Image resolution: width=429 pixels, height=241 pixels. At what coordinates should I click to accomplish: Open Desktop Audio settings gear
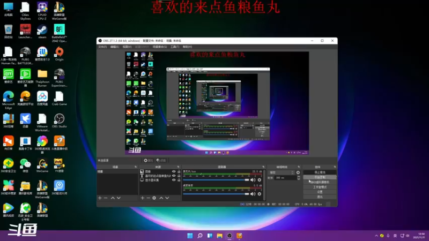click(260, 194)
